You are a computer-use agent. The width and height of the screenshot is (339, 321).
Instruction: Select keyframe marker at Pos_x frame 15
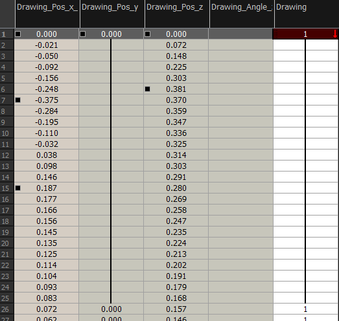coord(18,188)
